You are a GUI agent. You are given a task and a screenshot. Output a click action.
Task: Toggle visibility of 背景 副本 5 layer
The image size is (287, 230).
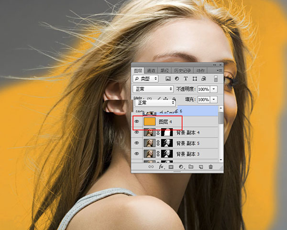137,143
